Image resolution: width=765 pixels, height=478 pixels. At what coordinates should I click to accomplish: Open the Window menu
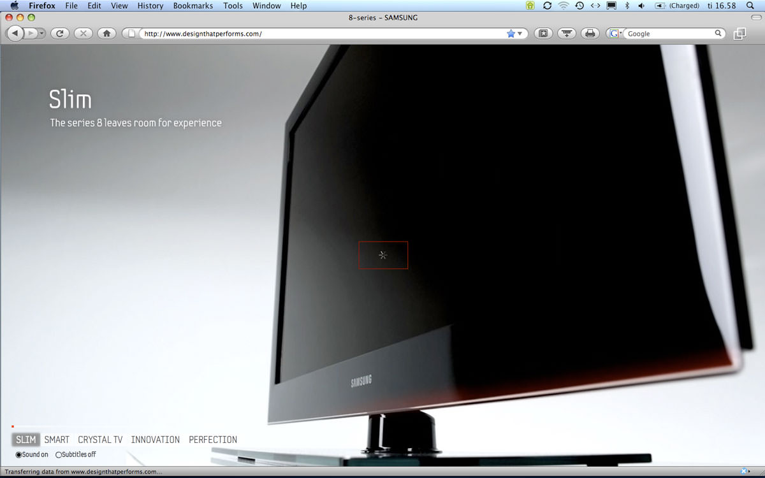(x=266, y=6)
